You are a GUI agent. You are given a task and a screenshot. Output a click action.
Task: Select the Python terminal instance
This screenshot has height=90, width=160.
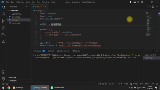[151, 58]
